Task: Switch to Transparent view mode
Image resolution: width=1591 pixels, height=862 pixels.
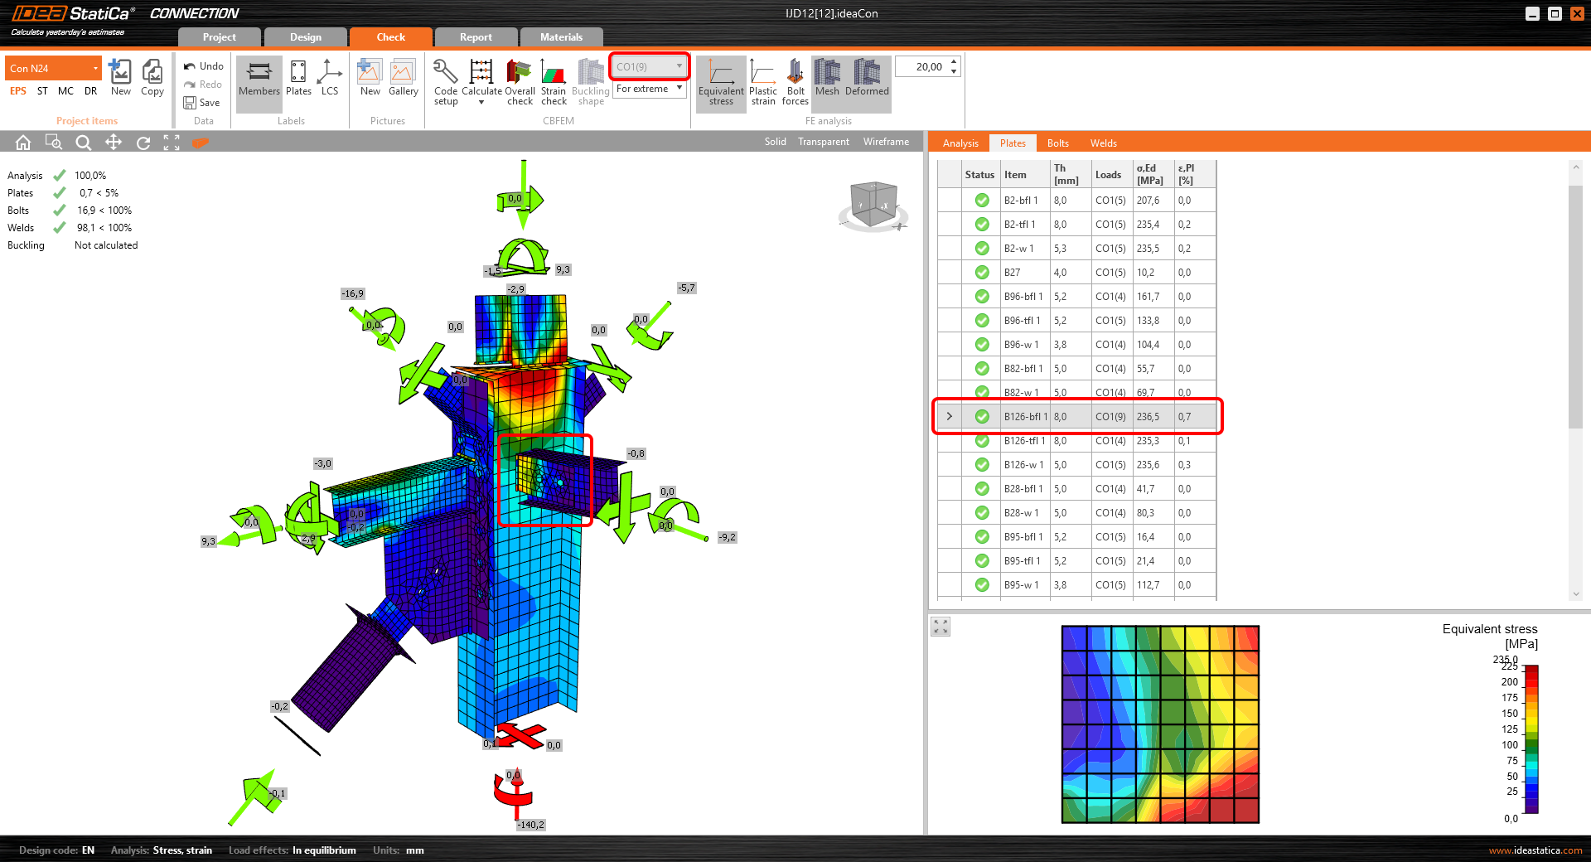Action: tap(824, 142)
